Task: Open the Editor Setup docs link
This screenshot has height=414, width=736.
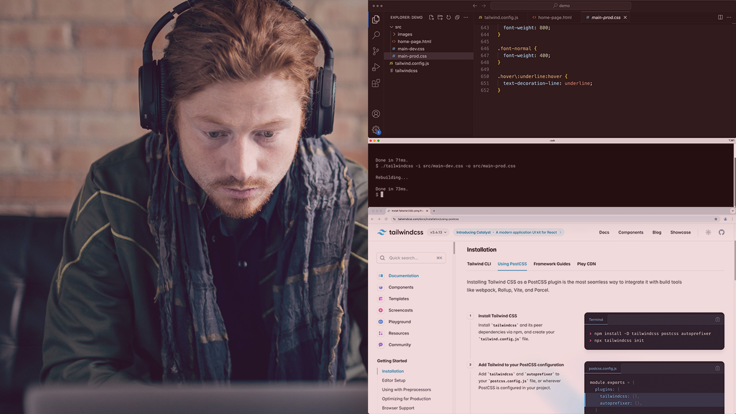Action: coord(393,381)
